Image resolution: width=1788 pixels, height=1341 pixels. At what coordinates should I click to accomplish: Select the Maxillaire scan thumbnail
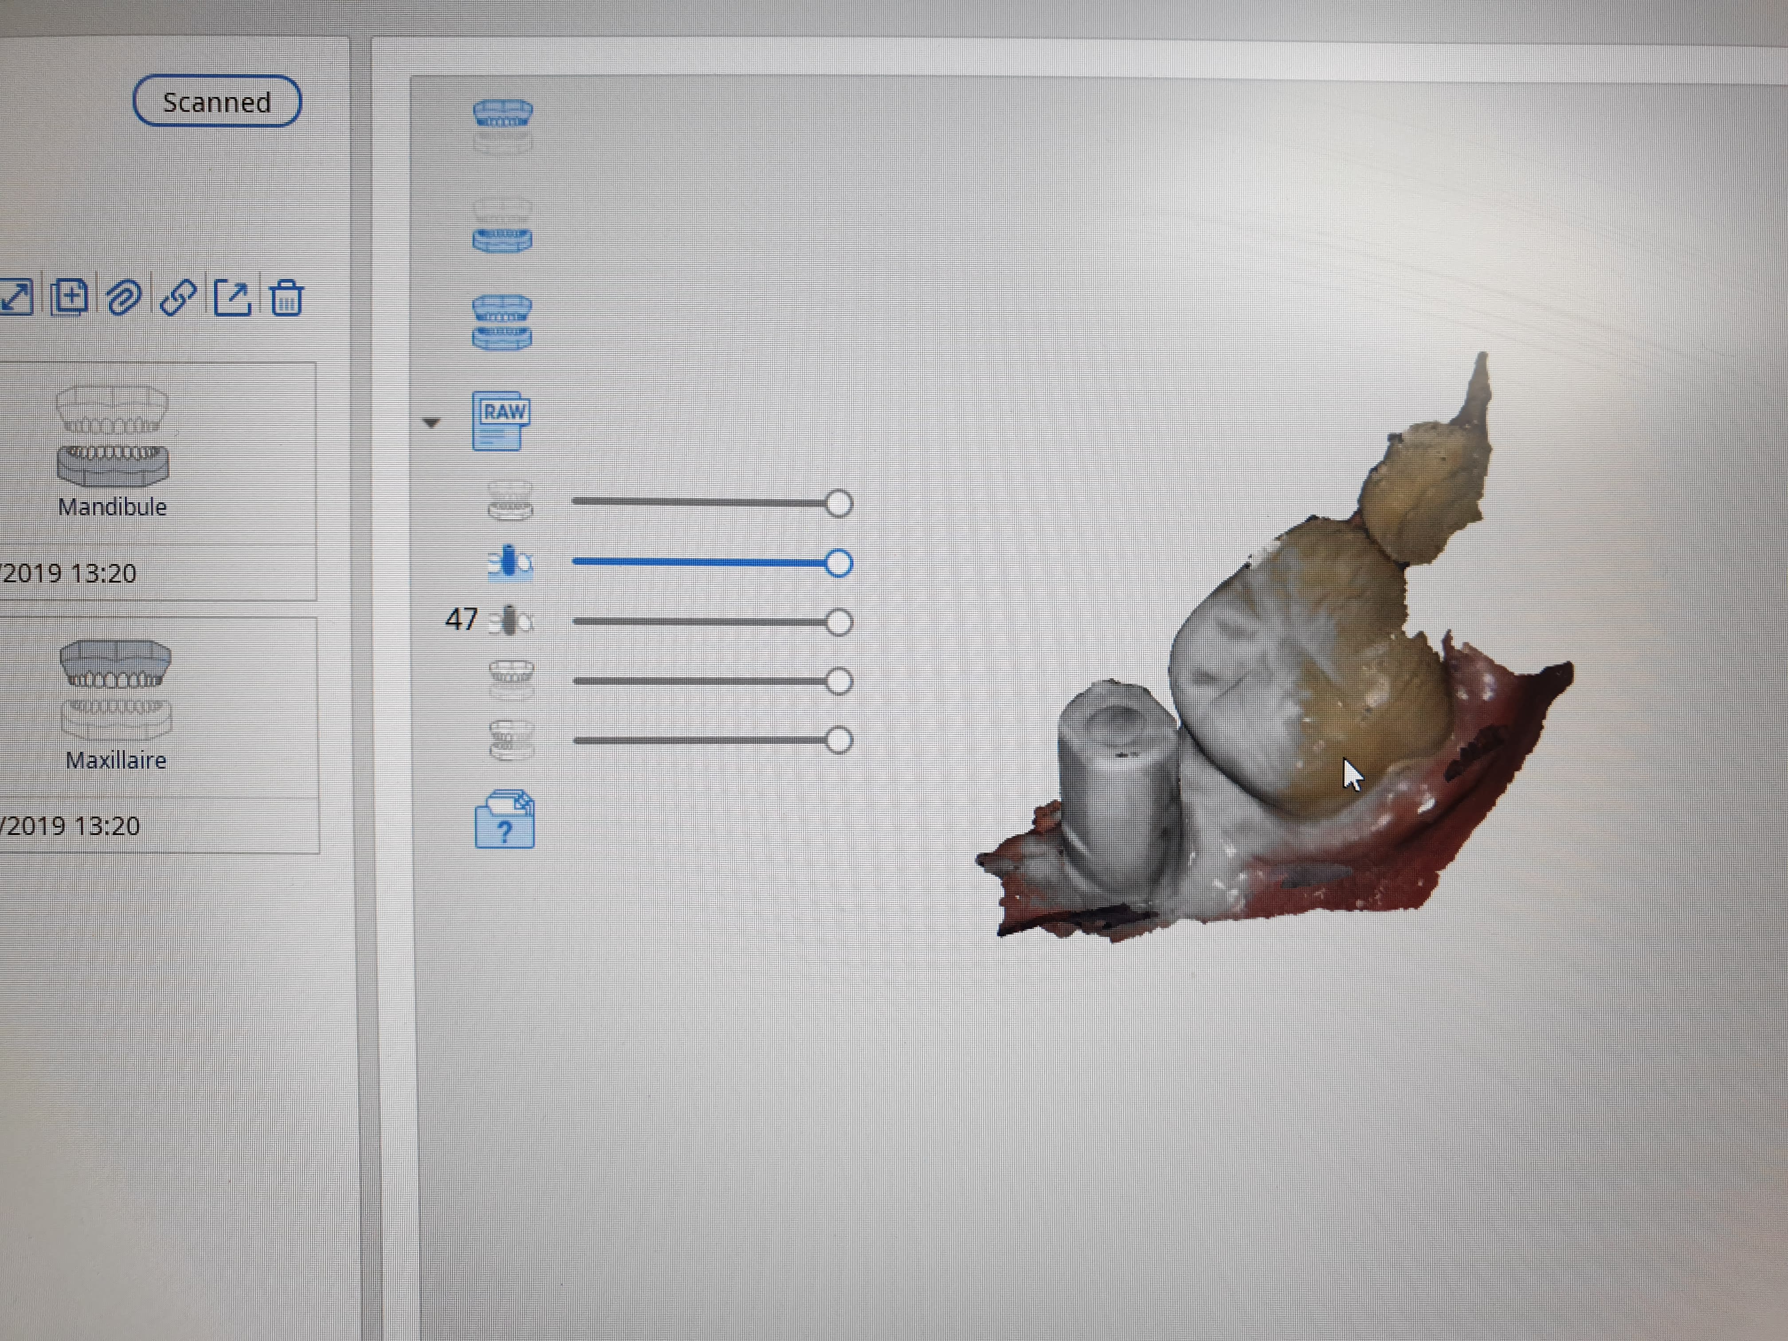(x=116, y=690)
